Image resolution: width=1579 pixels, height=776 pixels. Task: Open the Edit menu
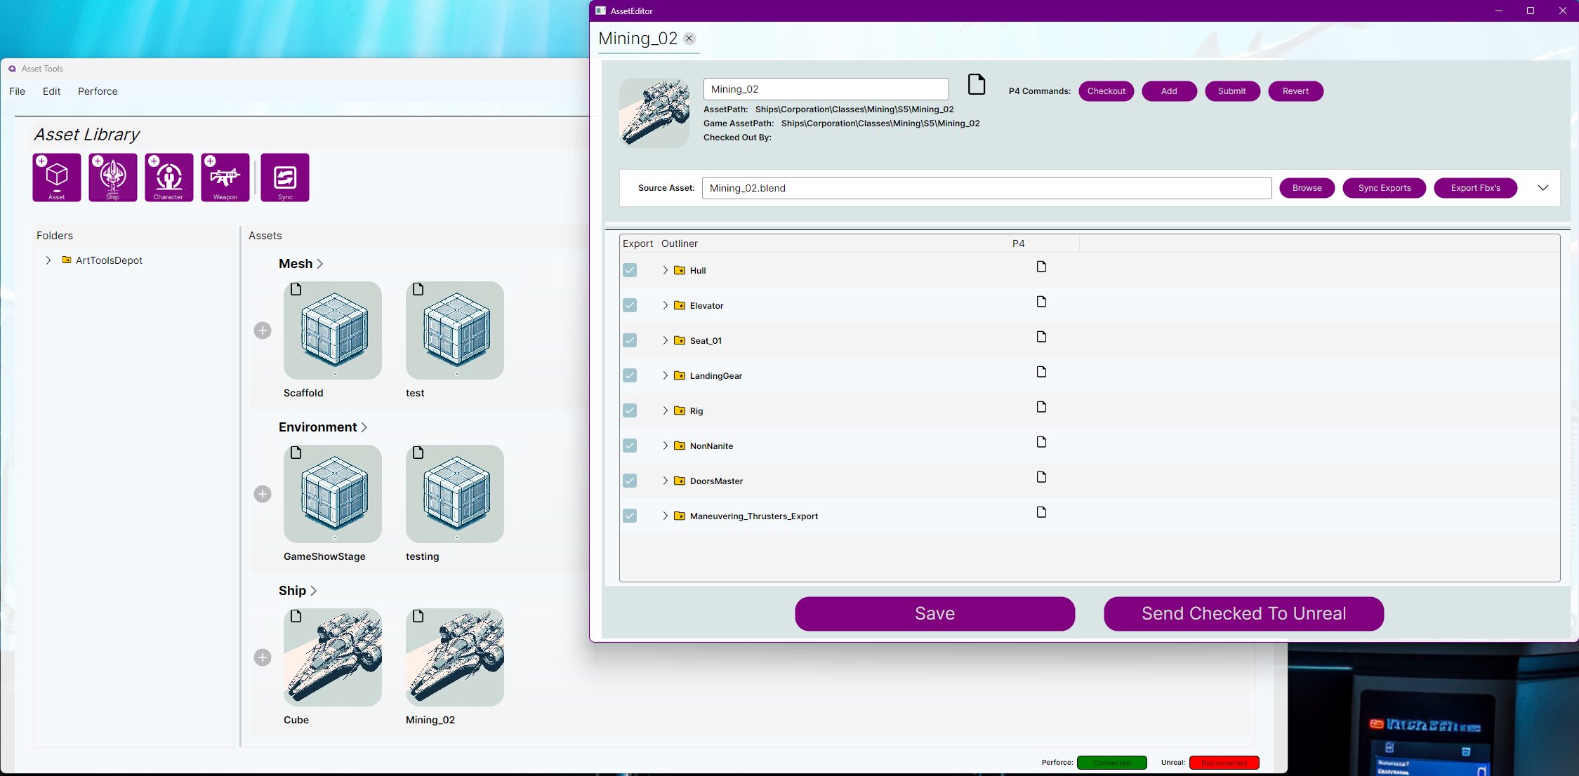pos(51,91)
